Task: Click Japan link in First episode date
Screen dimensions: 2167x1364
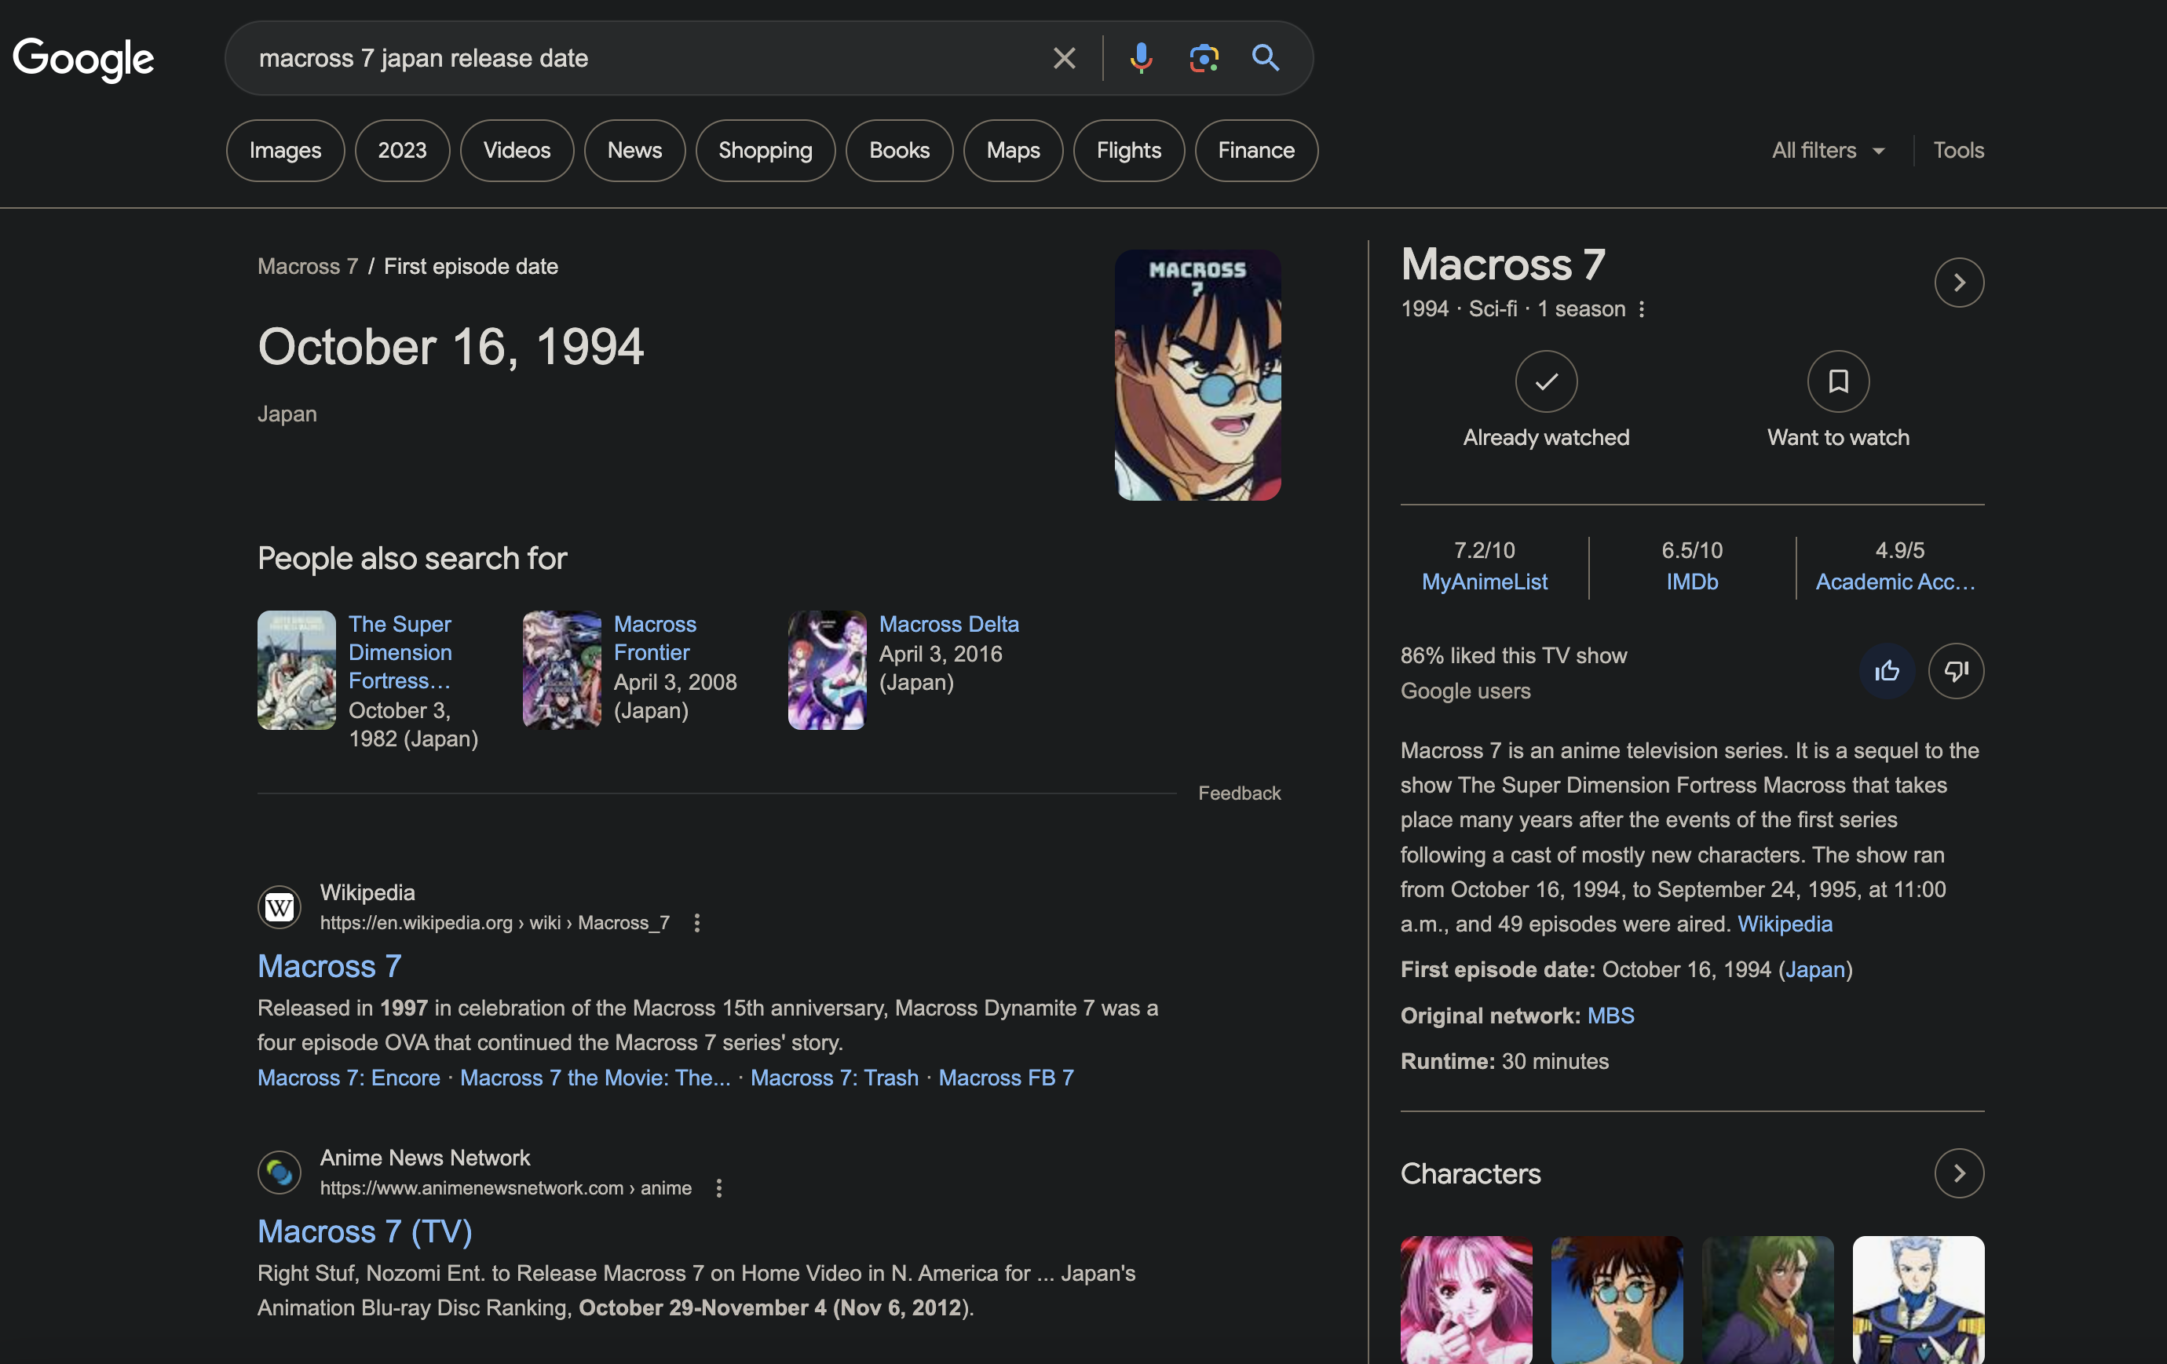Action: 1814,970
